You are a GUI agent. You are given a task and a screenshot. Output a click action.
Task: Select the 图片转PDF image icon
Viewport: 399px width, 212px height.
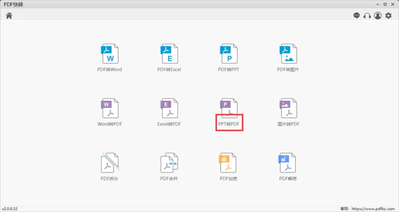coord(288,108)
